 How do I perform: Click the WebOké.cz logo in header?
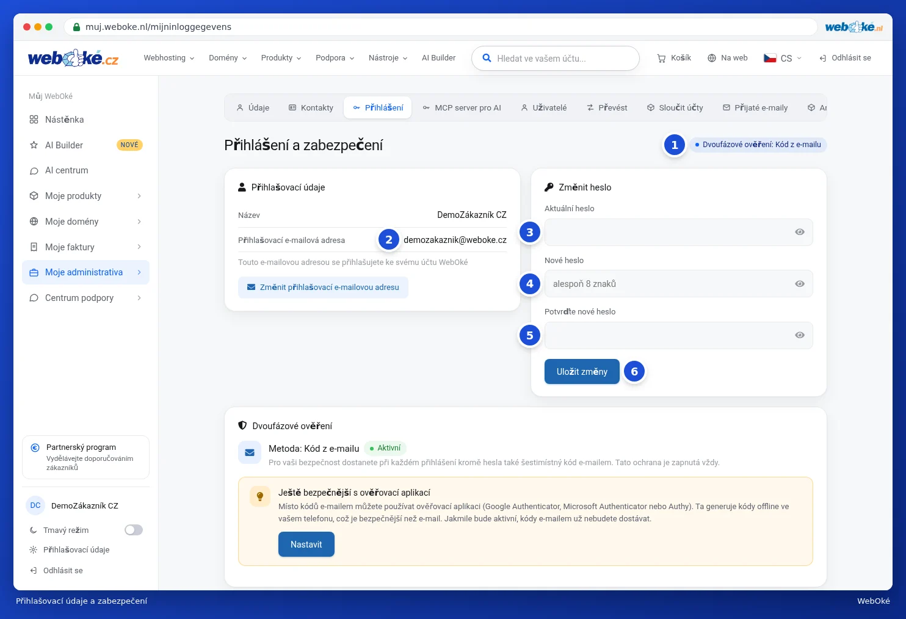click(73, 58)
